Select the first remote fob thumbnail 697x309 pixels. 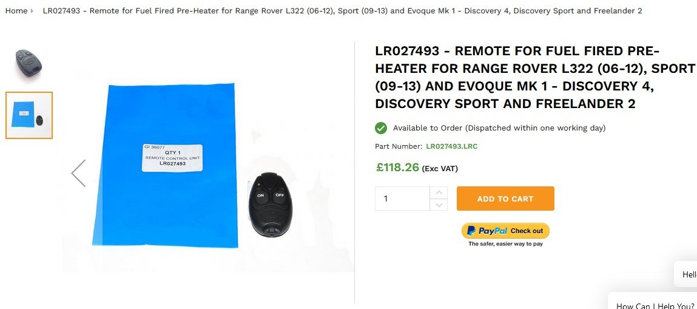pyautogui.click(x=29, y=65)
